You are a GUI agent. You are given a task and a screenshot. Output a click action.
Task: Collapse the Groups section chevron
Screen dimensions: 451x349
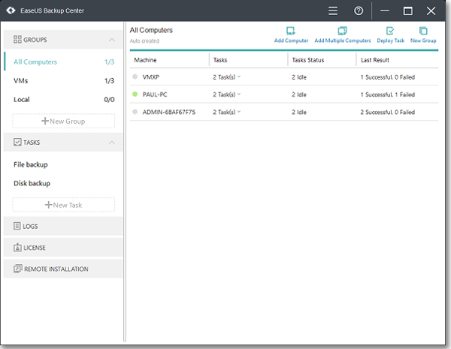coord(112,40)
